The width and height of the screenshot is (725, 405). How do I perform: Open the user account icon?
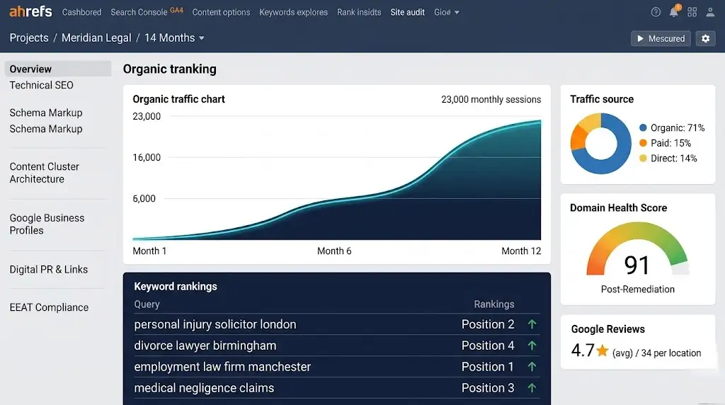coord(710,12)
